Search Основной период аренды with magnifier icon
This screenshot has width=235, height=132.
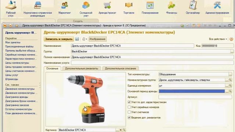(x=230, y=91)
